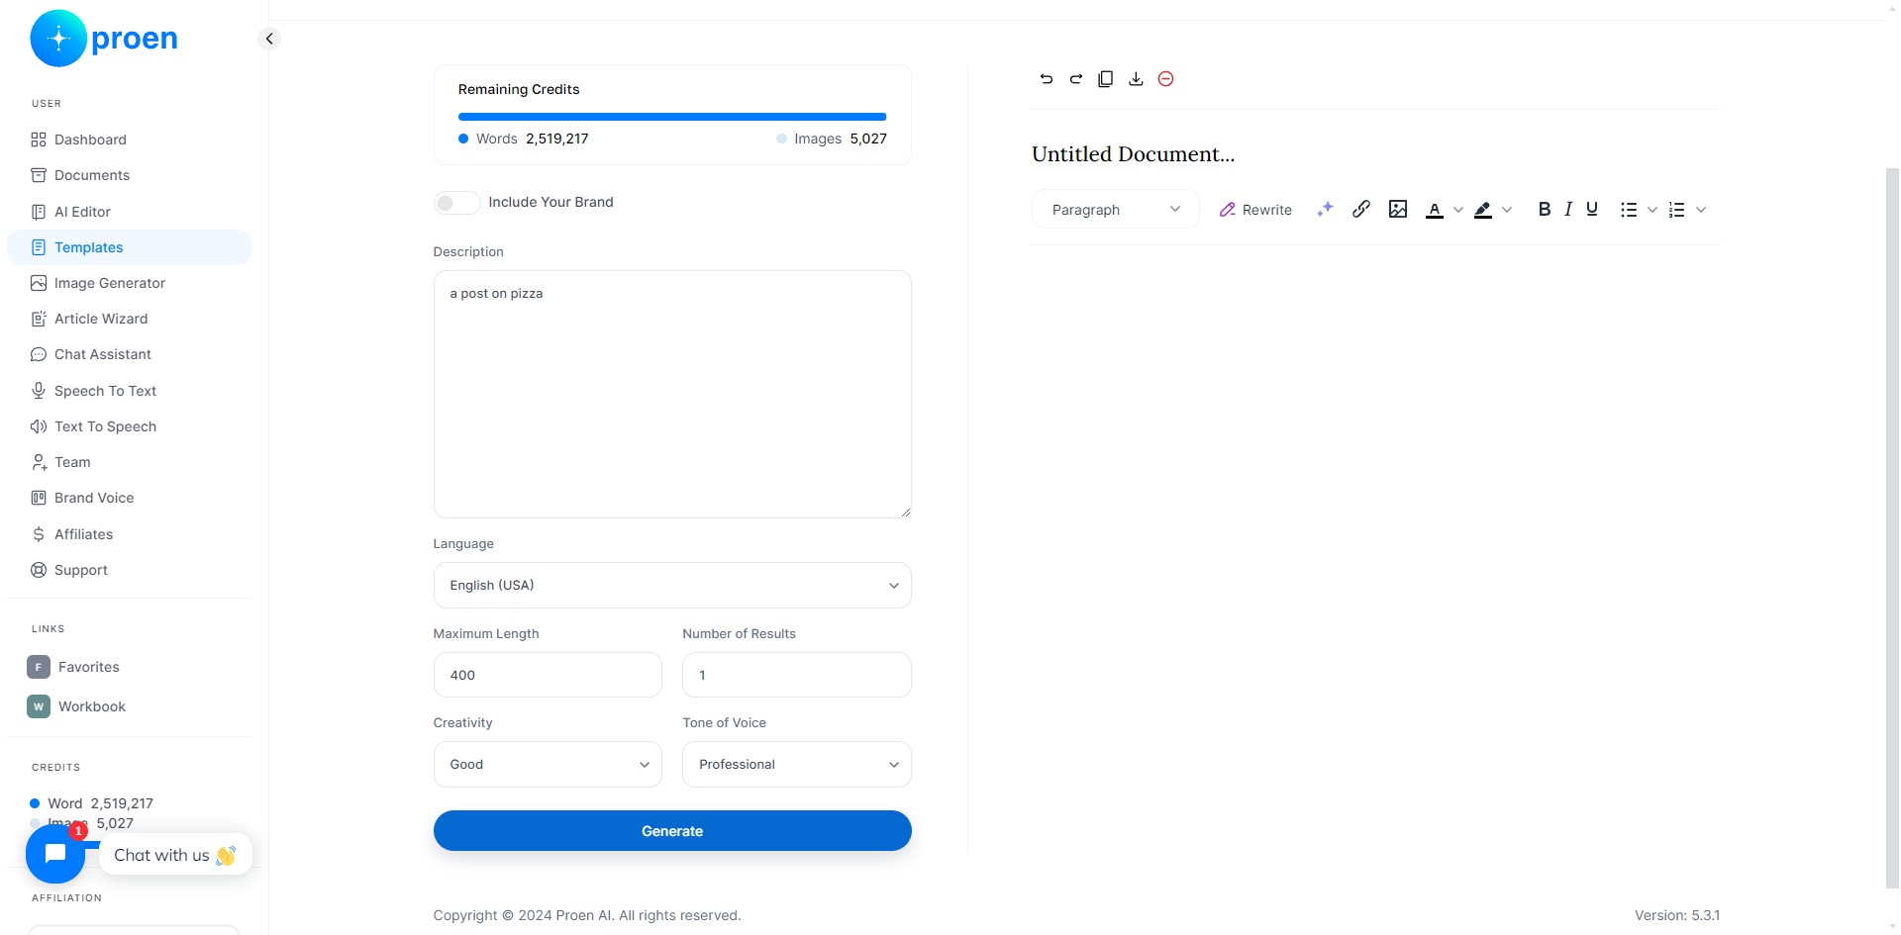Apply bold formatting
The width and height of the screenshot is (1901, 935).
coord(1544,209)
